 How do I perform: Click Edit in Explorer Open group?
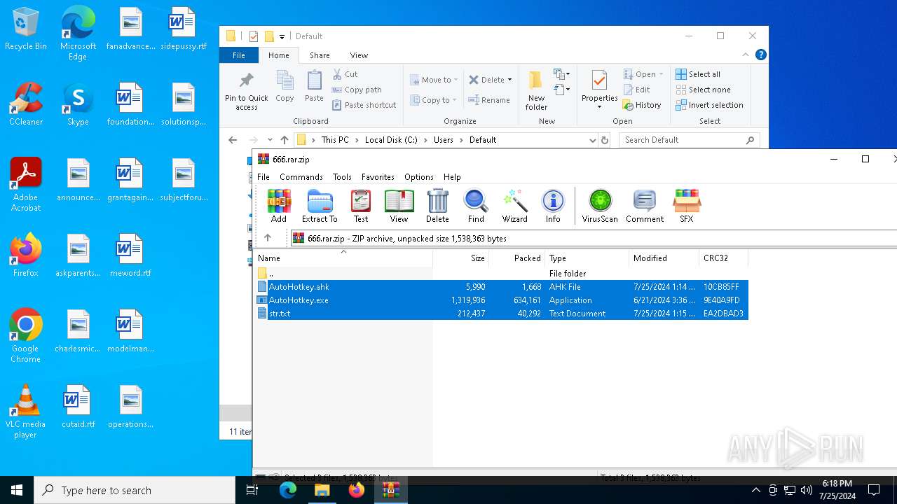(x=637, y=90)
